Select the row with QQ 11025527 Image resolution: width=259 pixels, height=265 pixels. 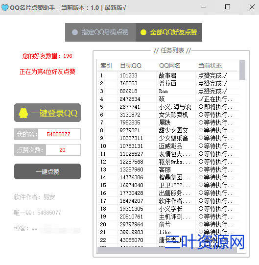(168, 154)
